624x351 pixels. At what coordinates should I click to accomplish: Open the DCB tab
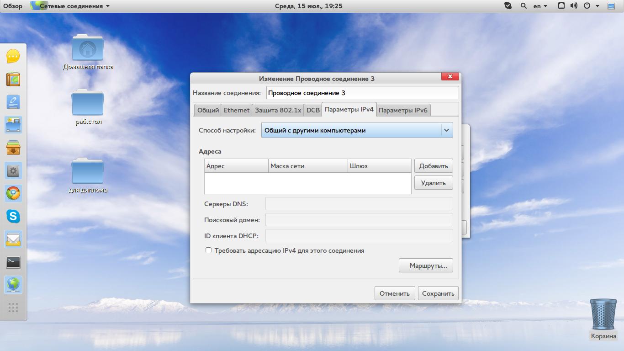pos(313,110)
